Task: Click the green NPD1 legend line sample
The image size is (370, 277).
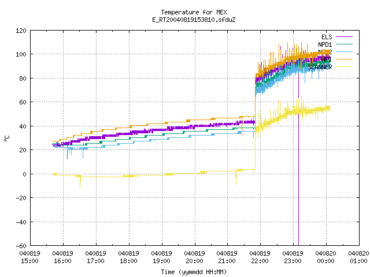Action: [345, 44]
